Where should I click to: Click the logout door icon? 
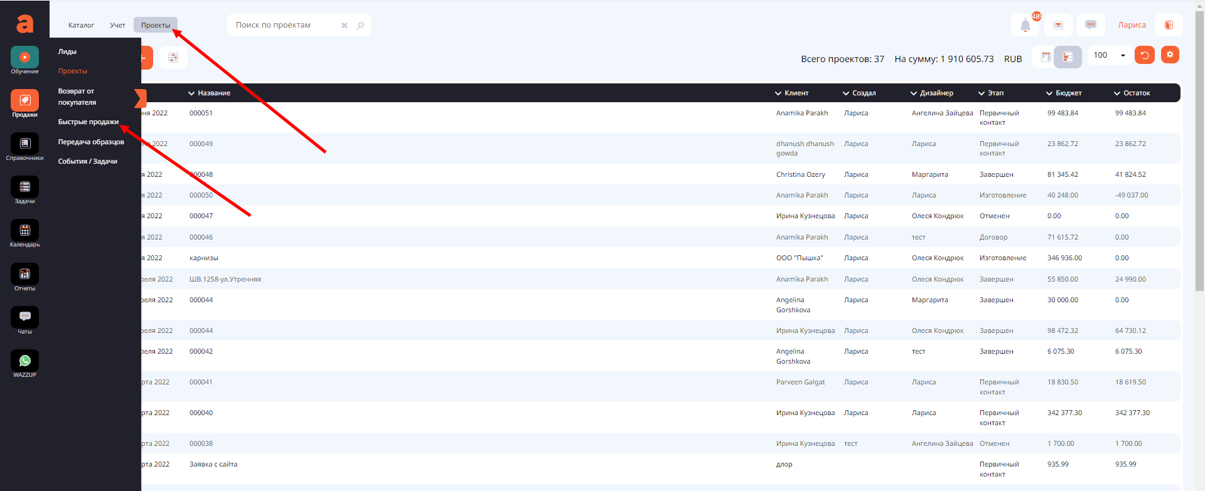click(x=1169, y=25)
